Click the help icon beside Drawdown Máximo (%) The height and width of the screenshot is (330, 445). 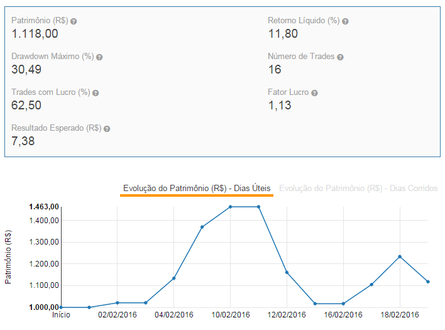tap(99, 57)
